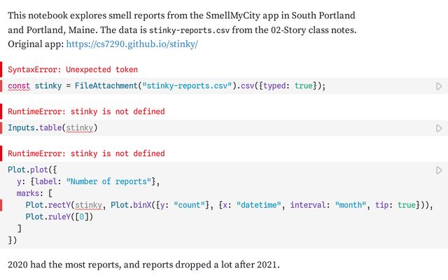This screenshot has width=448, height=280.
Task: Click the tip: true option
Action: tap(395, 205)
